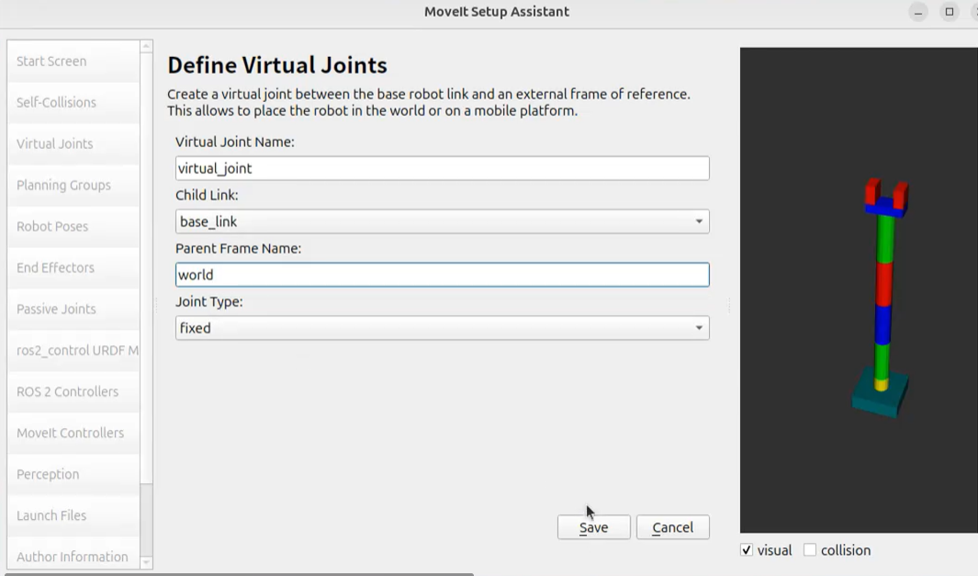Select Virtual Joints in sidebar

tap(73, 143)
